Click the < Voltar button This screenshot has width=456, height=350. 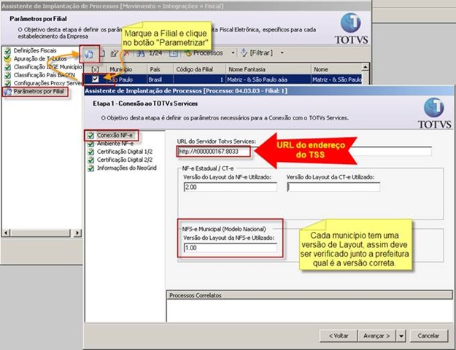coord(339,336)
